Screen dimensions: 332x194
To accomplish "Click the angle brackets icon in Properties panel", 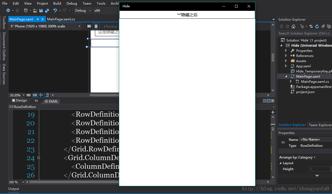I will coord(283,142).
